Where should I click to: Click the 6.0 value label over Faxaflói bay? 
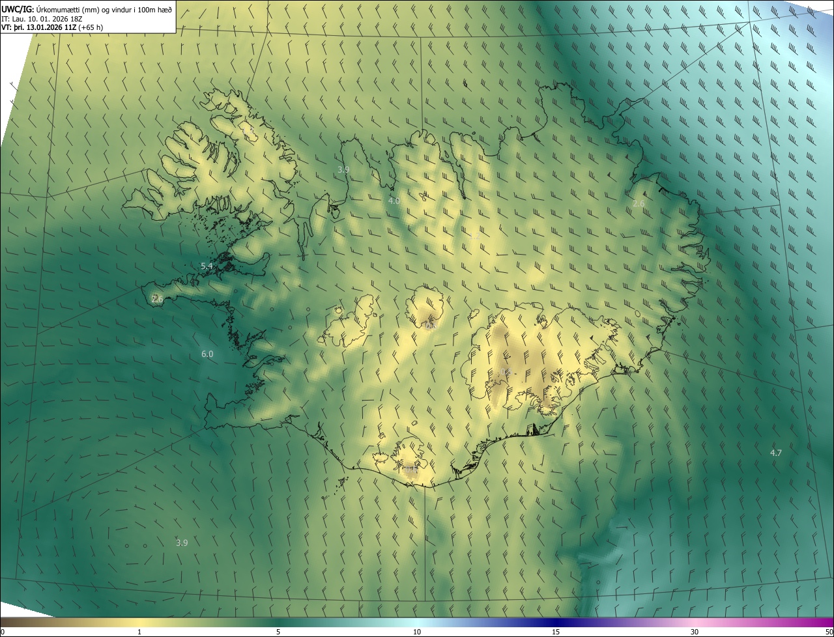[207, 354]
